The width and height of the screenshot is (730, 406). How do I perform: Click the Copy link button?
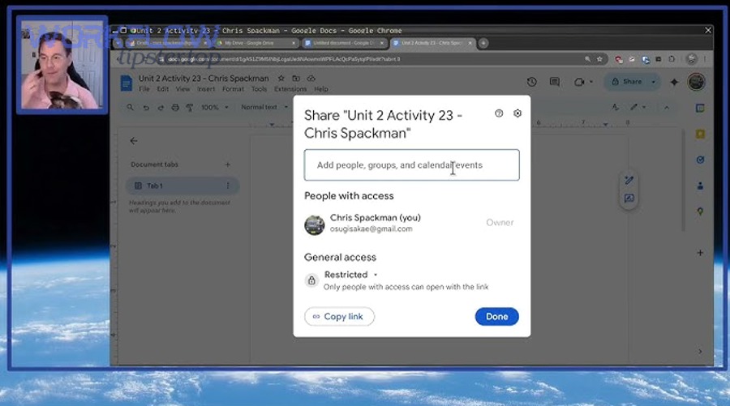click(x=339, y=317)
